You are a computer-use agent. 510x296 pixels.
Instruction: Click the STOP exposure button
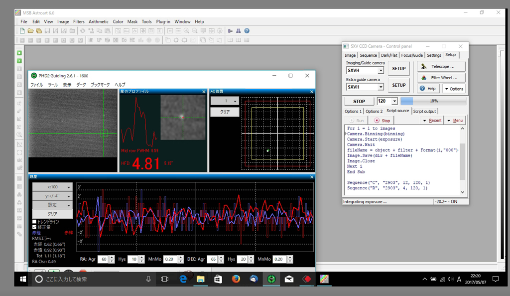(x=359, y=101)
